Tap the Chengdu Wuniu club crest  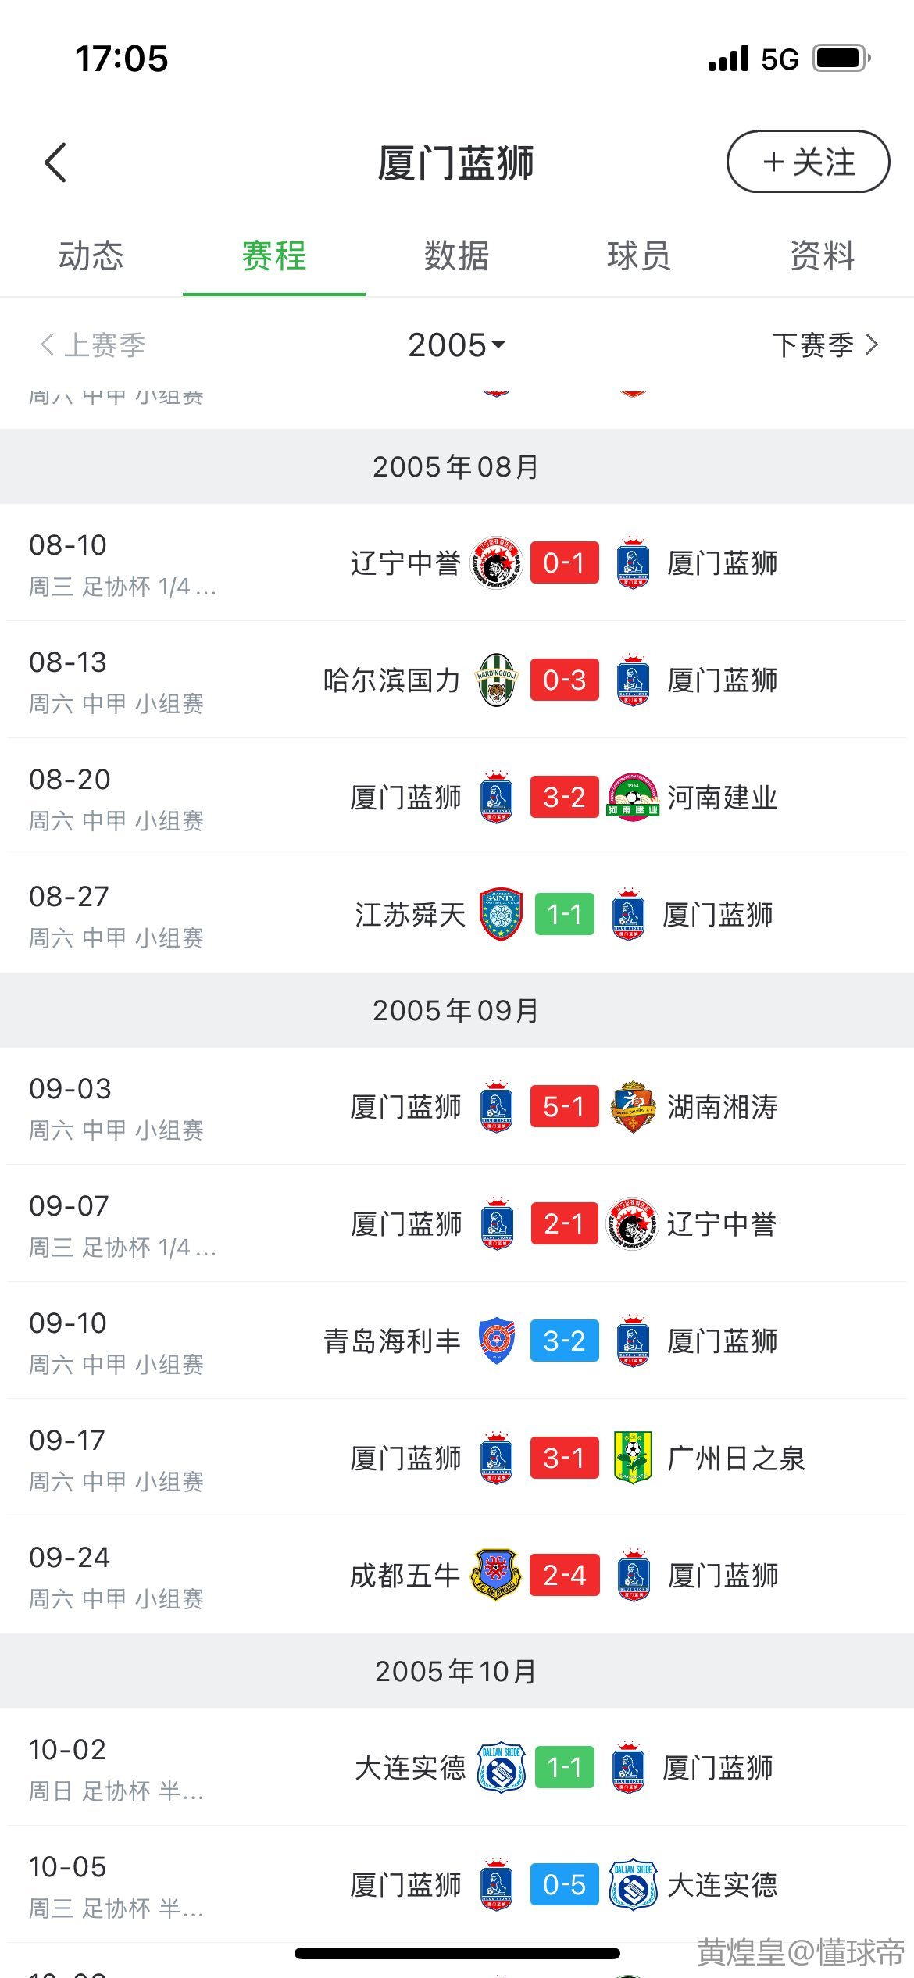pos(496,1575)
